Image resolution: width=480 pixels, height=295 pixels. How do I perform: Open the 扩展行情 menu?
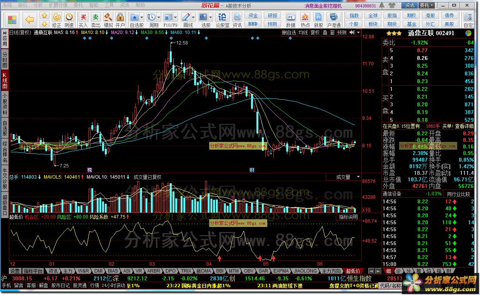(x=58, y=5)
